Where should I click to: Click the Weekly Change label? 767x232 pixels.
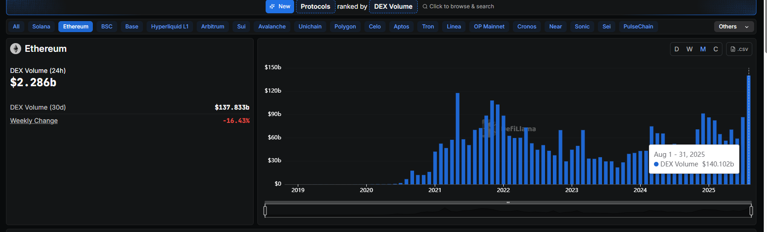pos(34,121)
